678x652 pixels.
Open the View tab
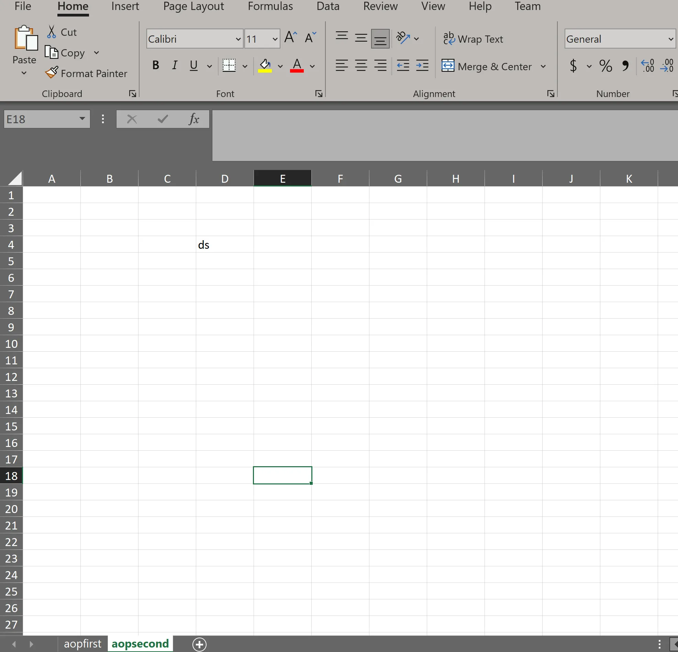[x=433, y=6]
